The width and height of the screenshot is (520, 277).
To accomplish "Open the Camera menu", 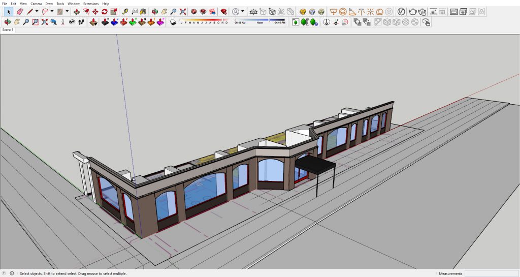I will click(x=36, y=4).
